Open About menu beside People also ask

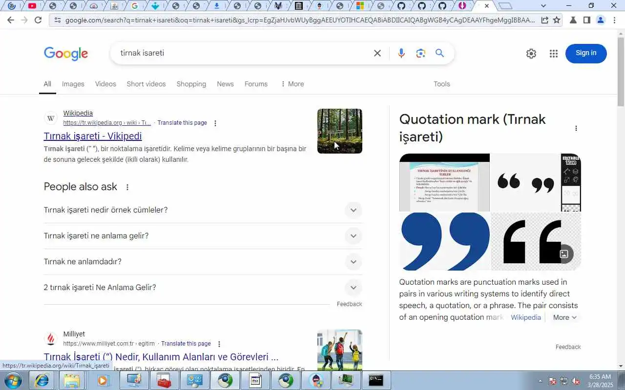[127, 187]
